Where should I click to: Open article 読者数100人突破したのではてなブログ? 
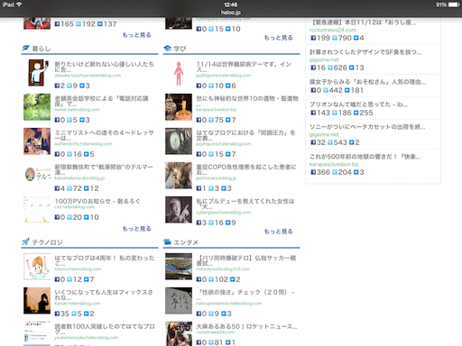click(x=105, y=329)
